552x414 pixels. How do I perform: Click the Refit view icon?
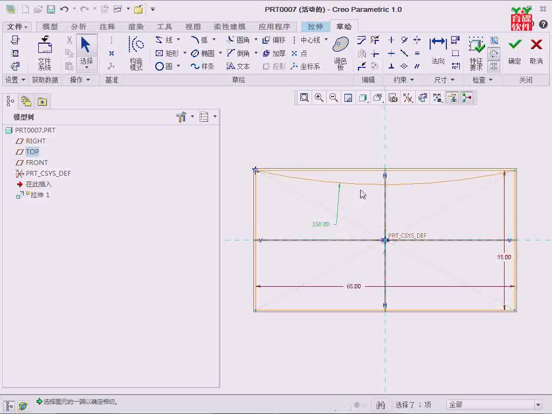305,98
